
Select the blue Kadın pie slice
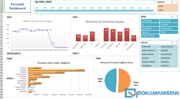point(111,81)
